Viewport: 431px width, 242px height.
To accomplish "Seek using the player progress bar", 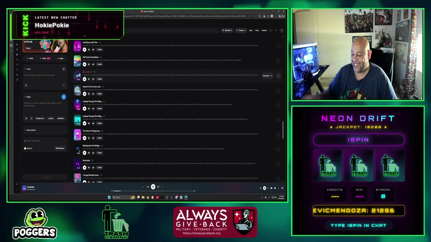I will coord(153,191).
